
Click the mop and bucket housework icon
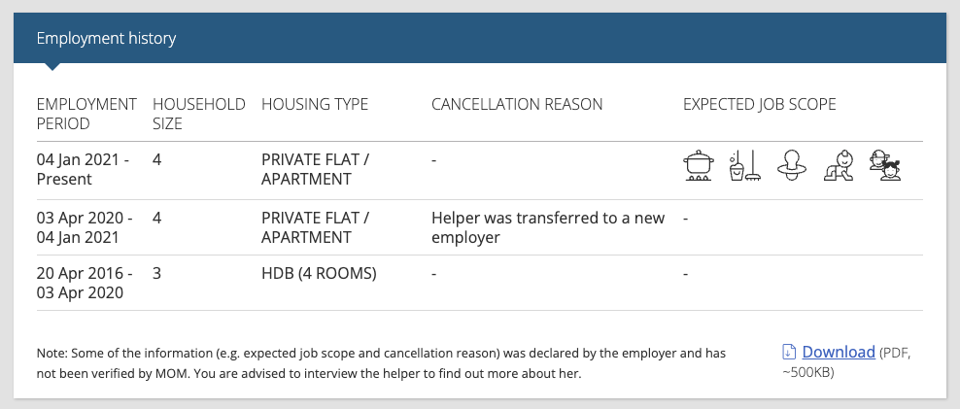point(745,166)
